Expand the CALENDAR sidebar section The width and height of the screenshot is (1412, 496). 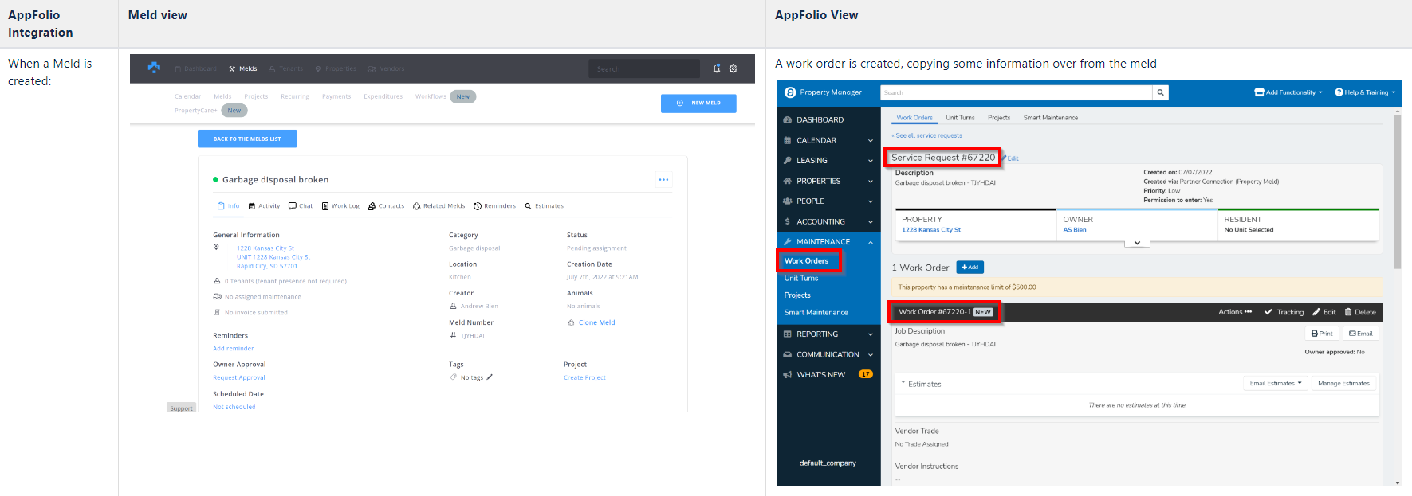828,140
